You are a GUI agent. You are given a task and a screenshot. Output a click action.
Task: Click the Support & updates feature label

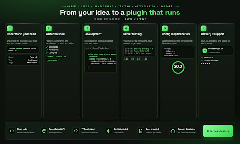pyautogui.click(x=186, y=129)
